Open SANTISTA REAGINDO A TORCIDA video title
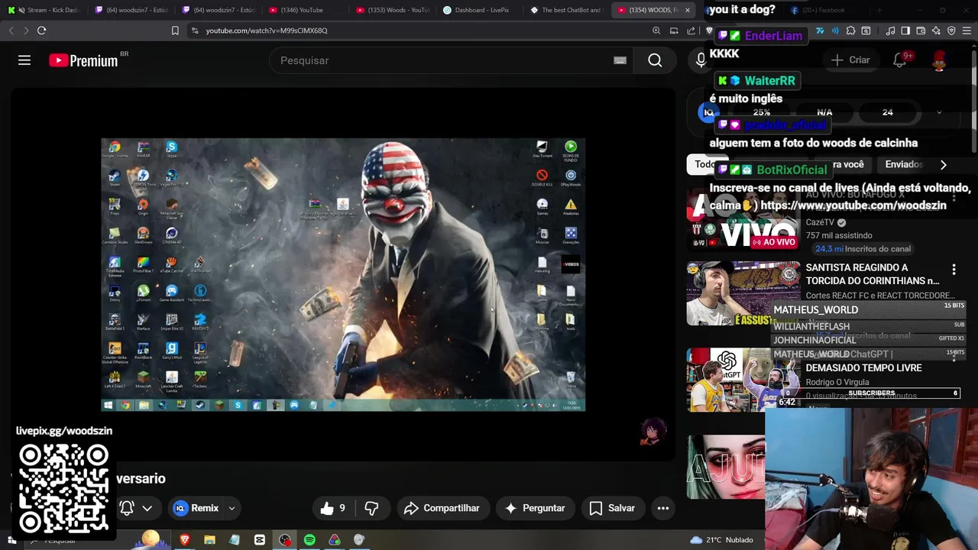This screenshot has height=550, width=978. (x=872, y=274)
